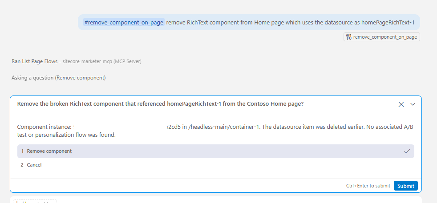Viewport: 437px width, 203px height.
Task: Click "Asking a question (Remove component)" status
Action: click(x=59, y=78)
